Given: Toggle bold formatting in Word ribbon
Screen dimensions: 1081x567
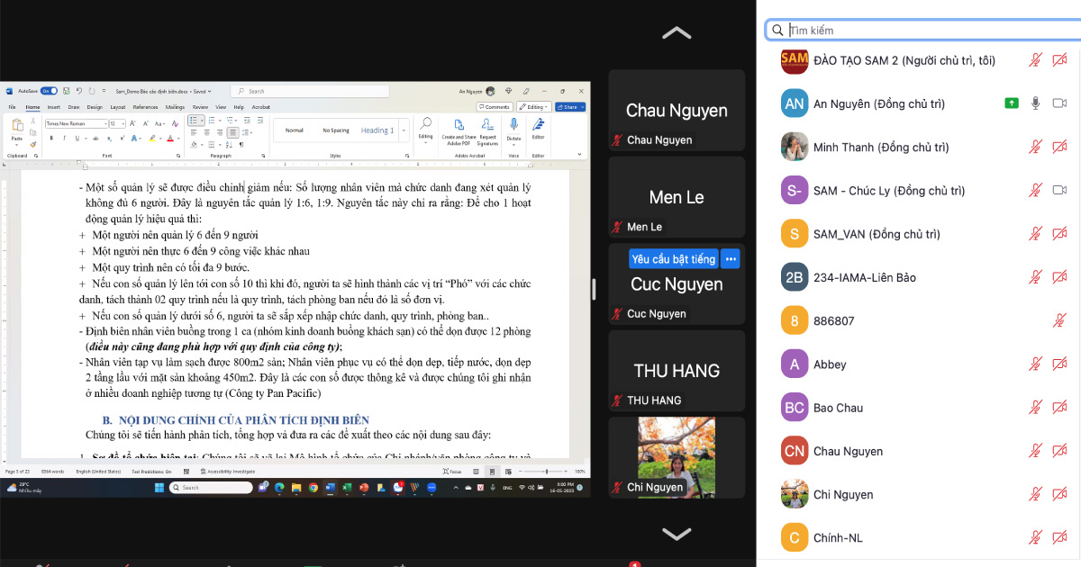Looking at the screenshot, I should pyautogui.click(x=51, y=138).
